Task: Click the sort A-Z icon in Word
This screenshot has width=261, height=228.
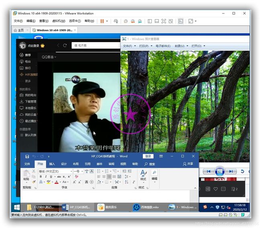Action: (x=126, y=182)
